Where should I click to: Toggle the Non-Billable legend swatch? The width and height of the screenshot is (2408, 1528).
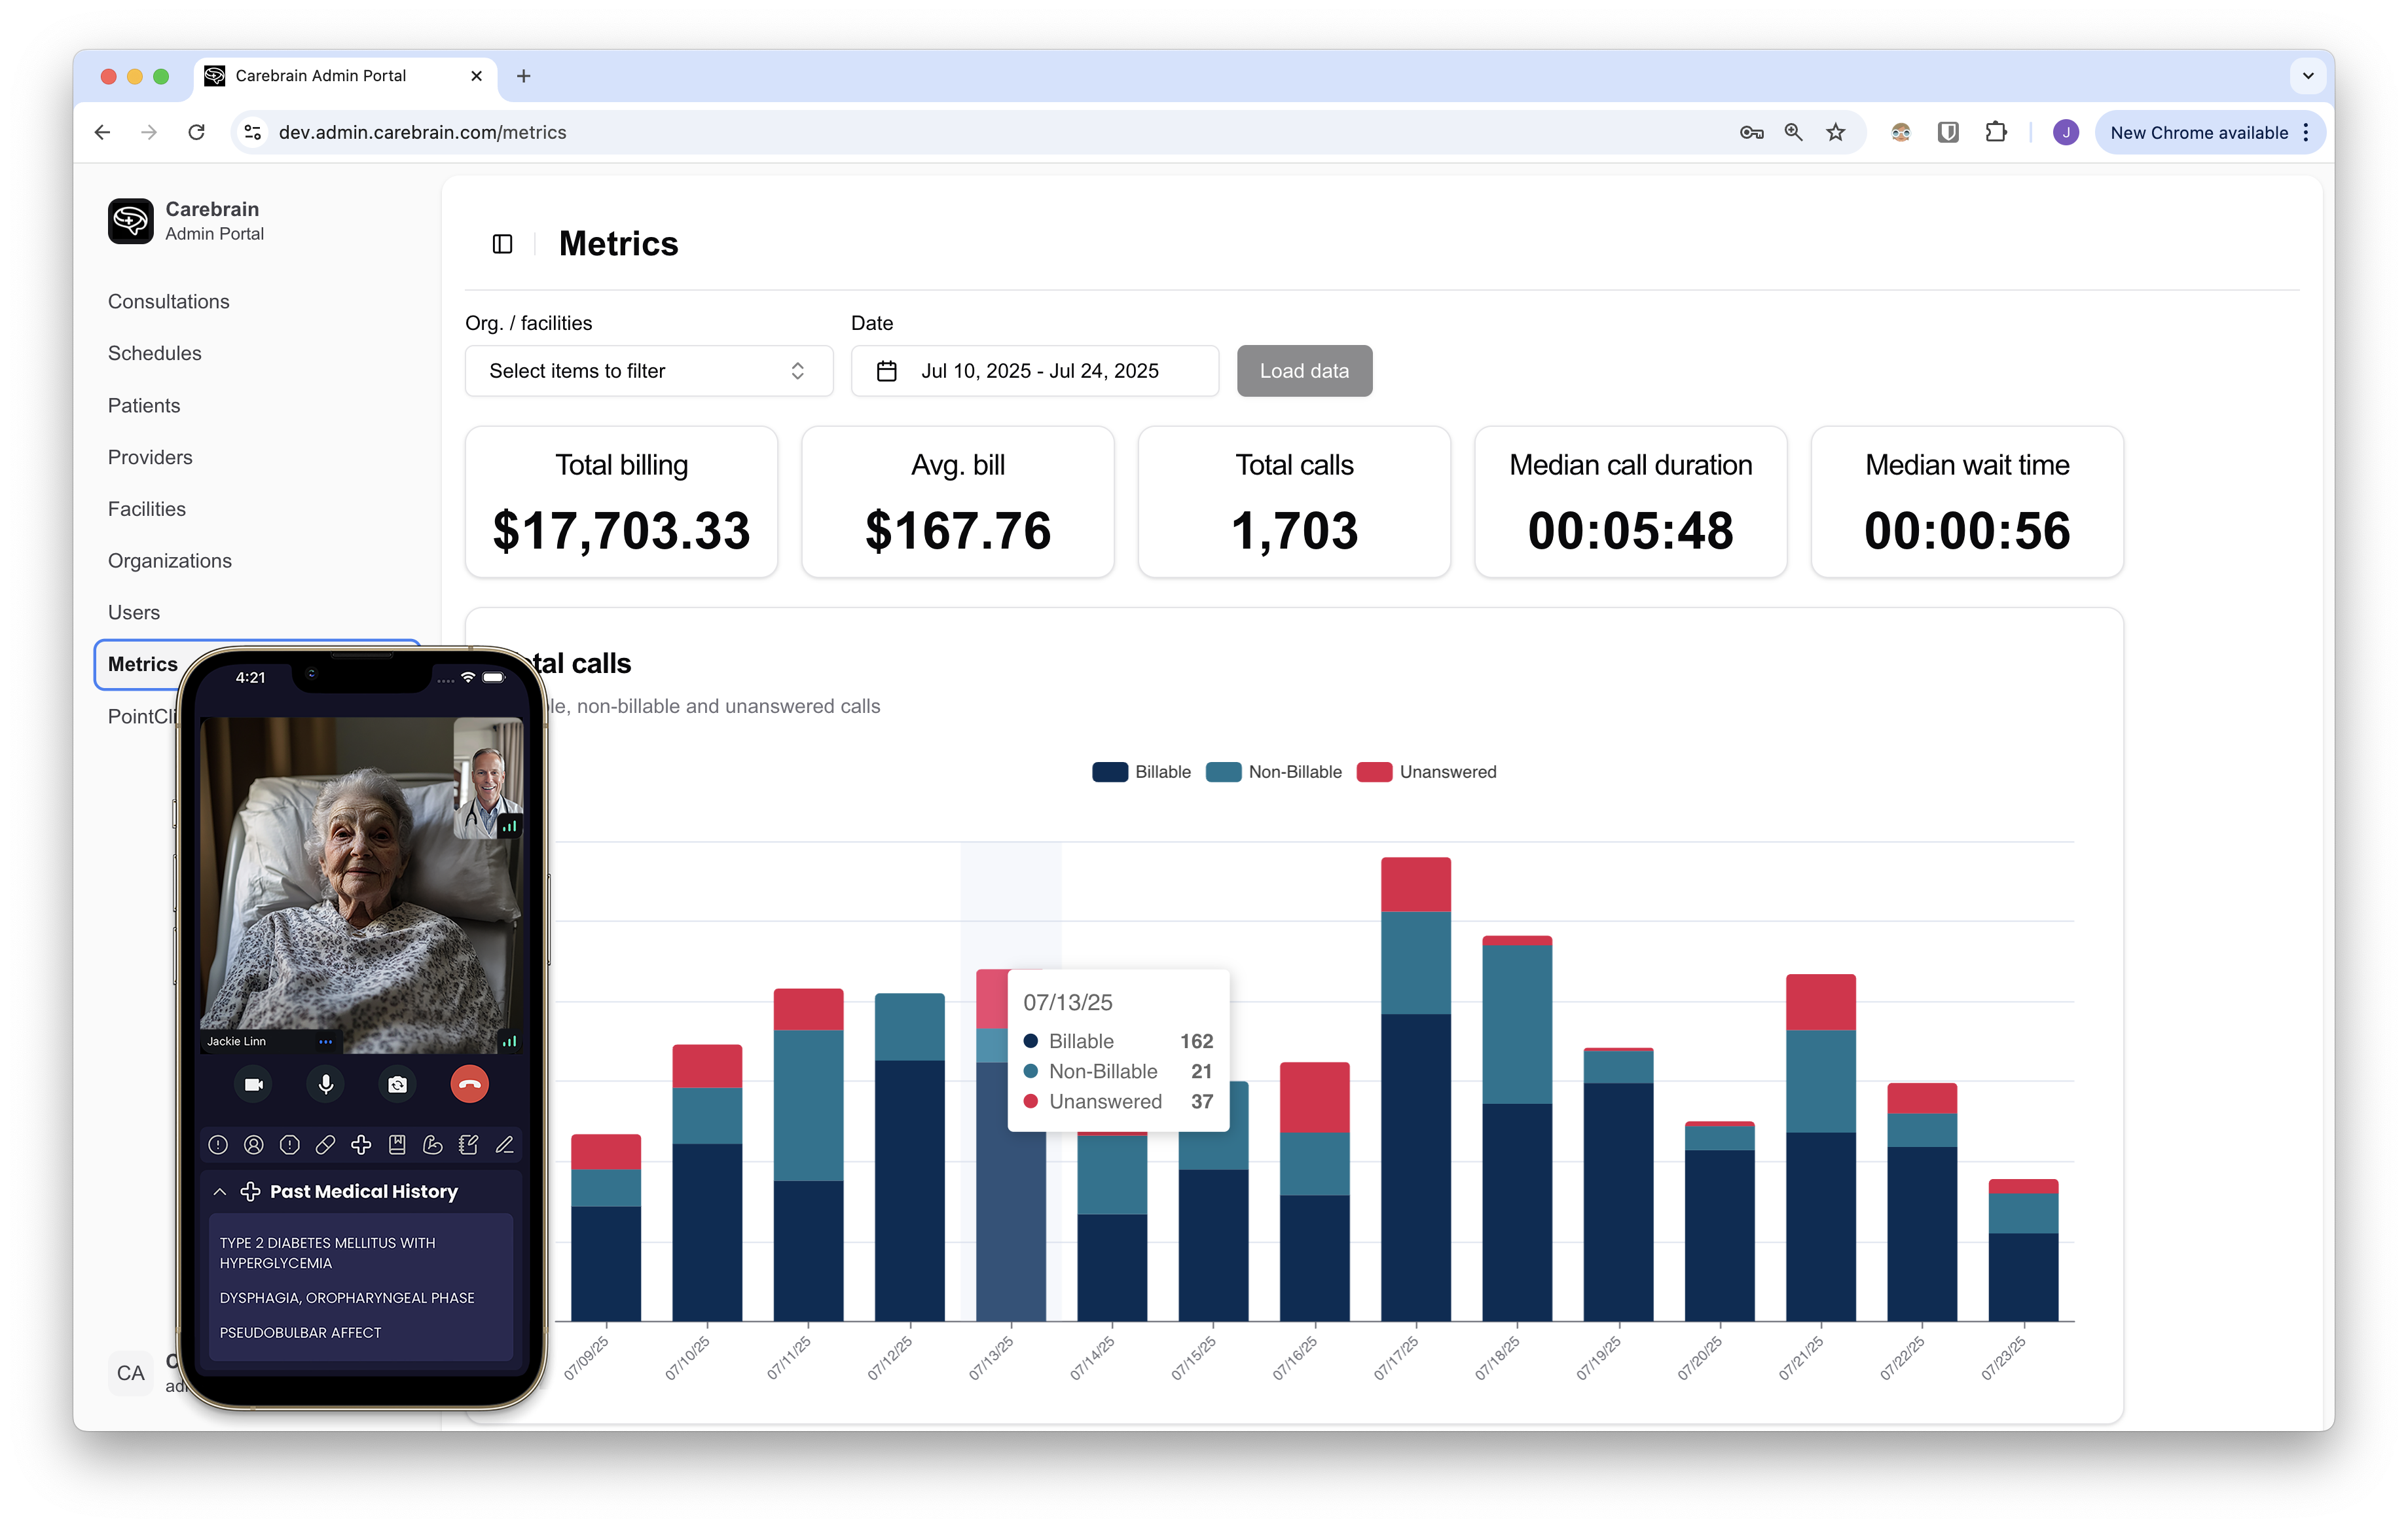coord(1223,772)
